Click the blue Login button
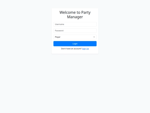 (75, 44)
